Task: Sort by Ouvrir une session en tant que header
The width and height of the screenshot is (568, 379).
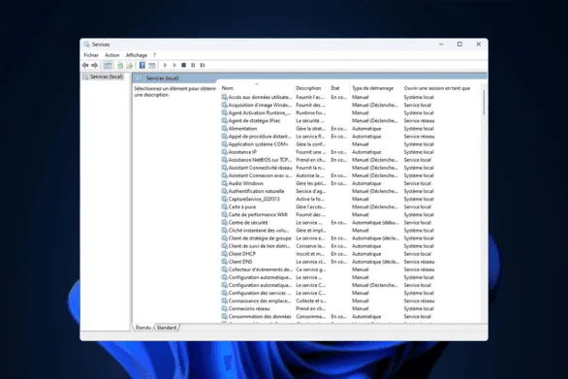Action: (x=437, y=88)
